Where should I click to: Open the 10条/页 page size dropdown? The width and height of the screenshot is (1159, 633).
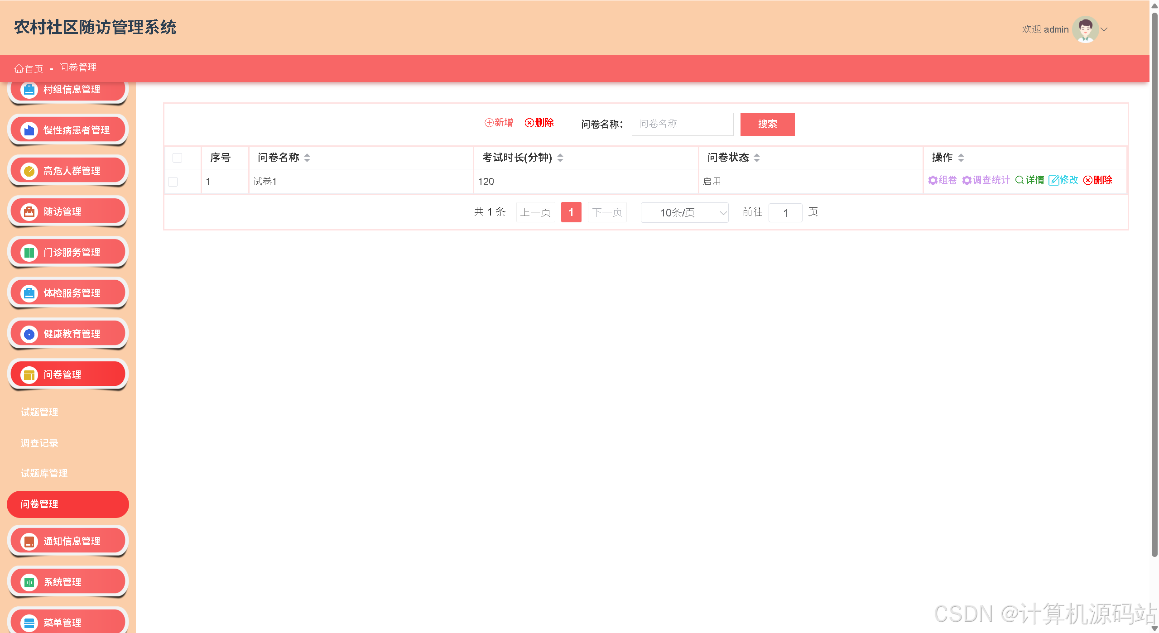point(684,212)
